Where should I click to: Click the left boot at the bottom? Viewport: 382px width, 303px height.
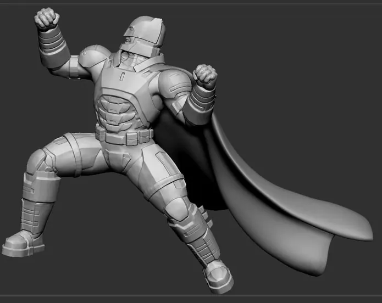218,276
